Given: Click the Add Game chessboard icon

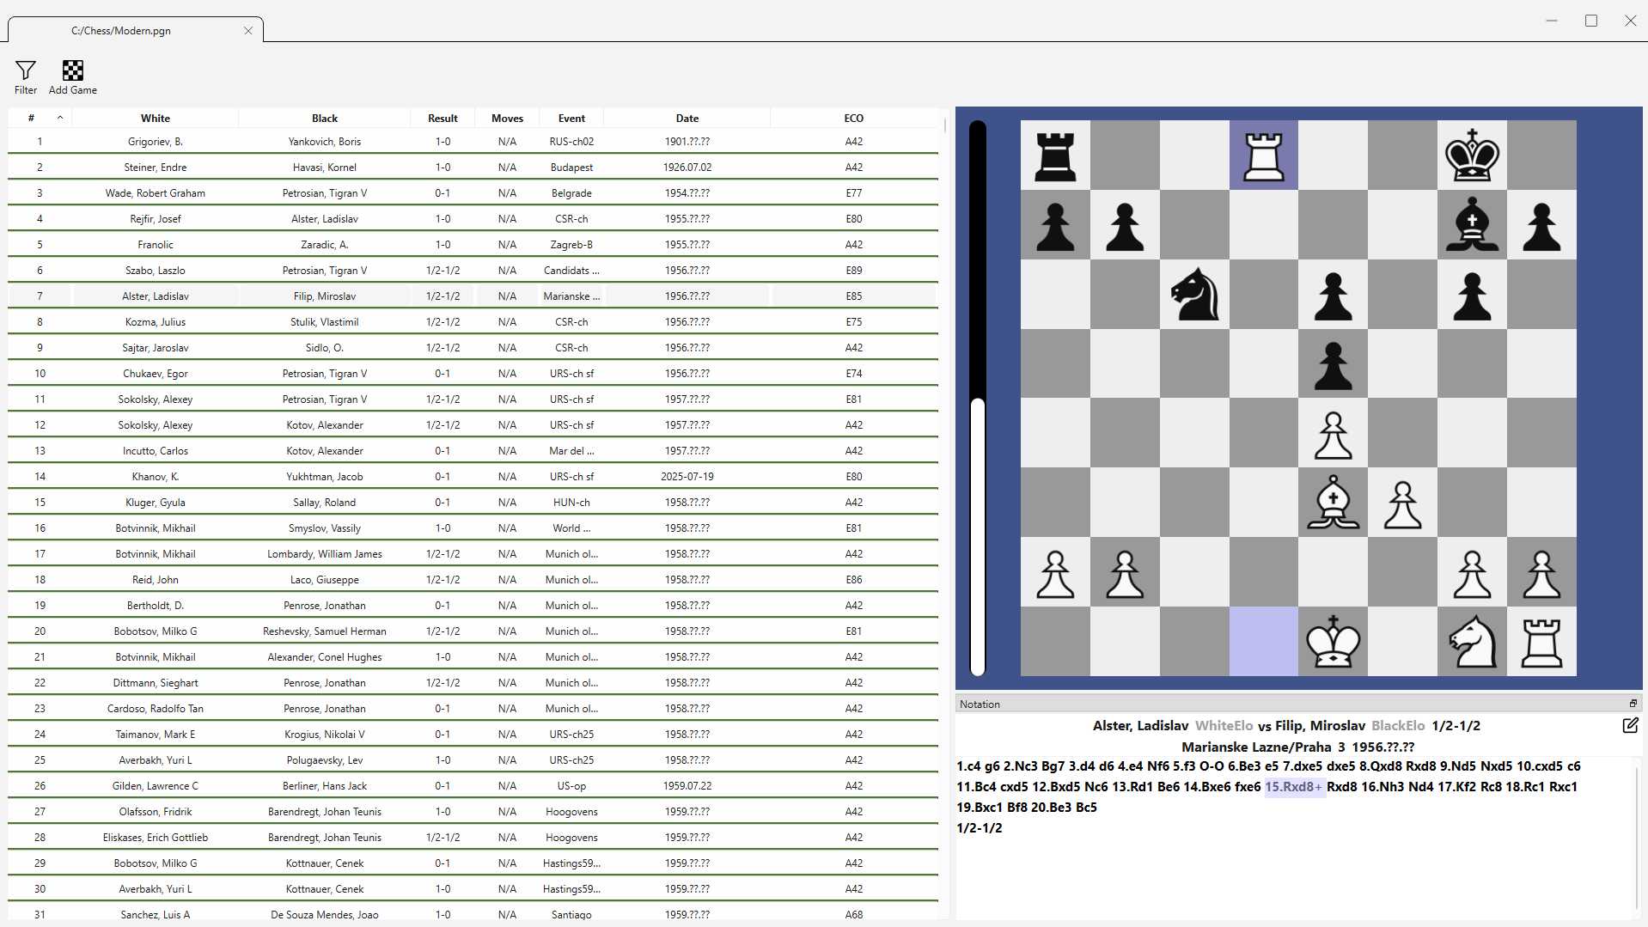Looking at the screenshot, I should pos(73,76).
